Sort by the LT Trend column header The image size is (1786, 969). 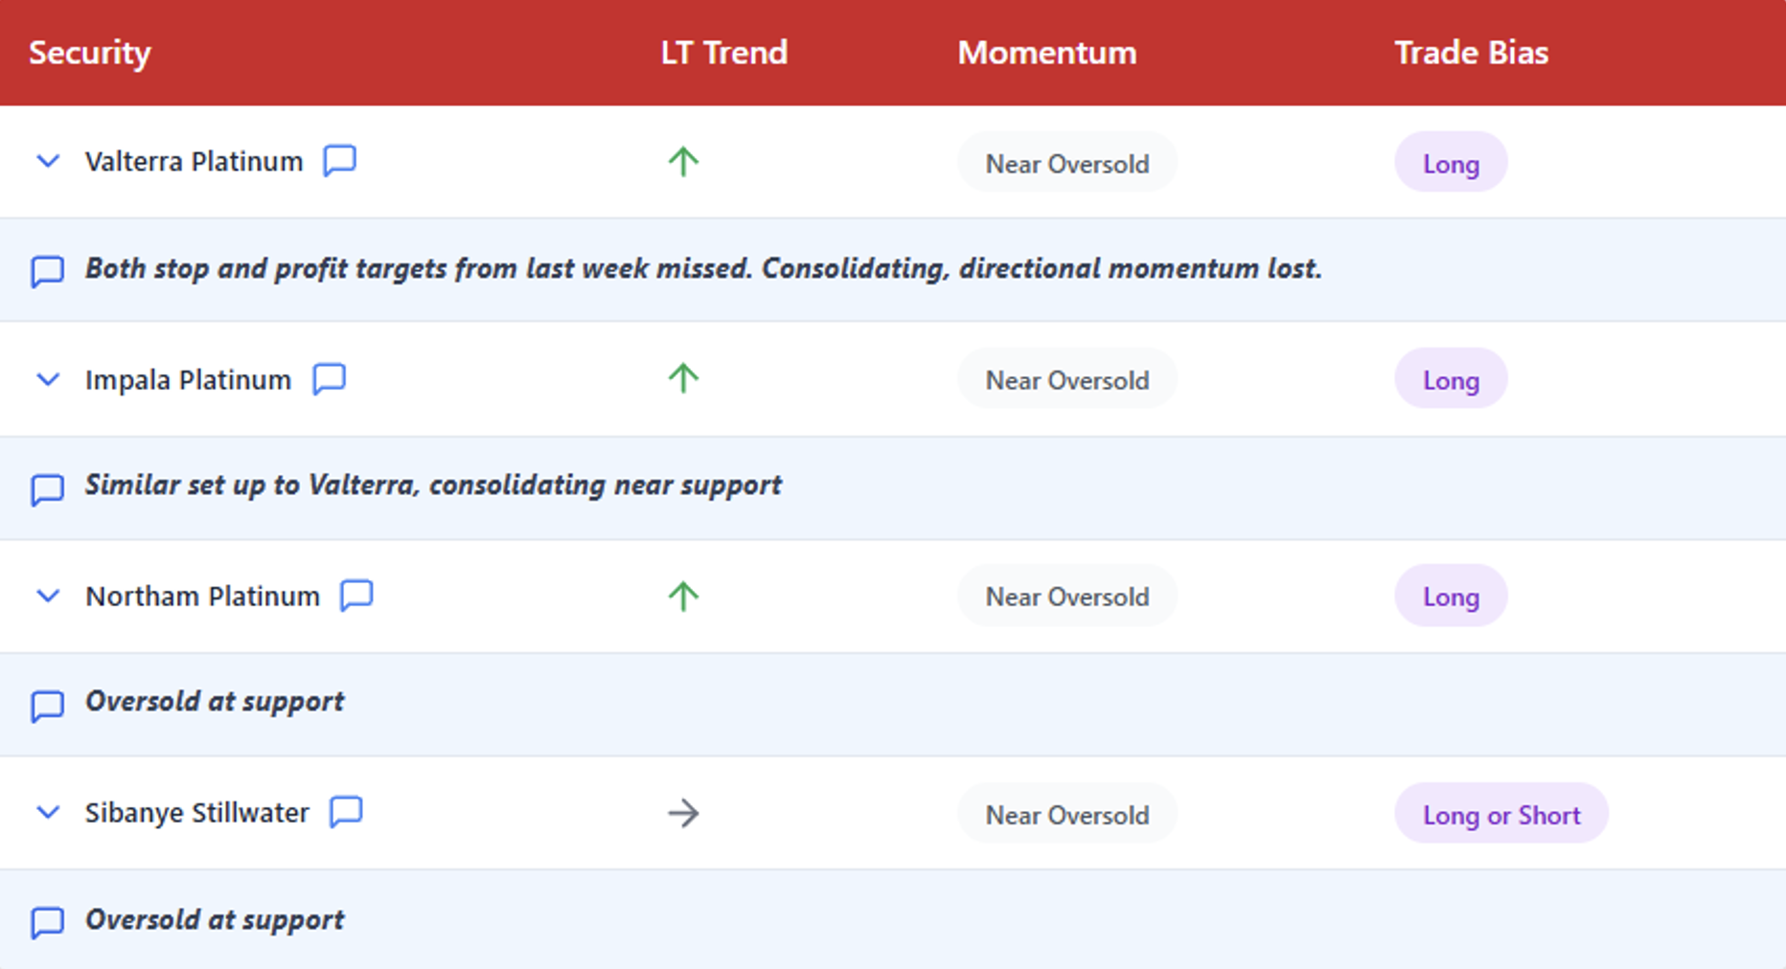[x=724, y=53]
